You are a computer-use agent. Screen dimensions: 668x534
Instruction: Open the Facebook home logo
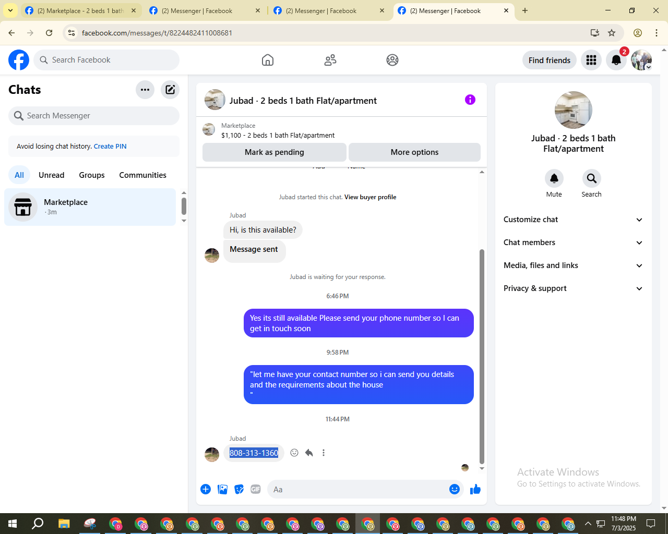click(x=19, y=60)
